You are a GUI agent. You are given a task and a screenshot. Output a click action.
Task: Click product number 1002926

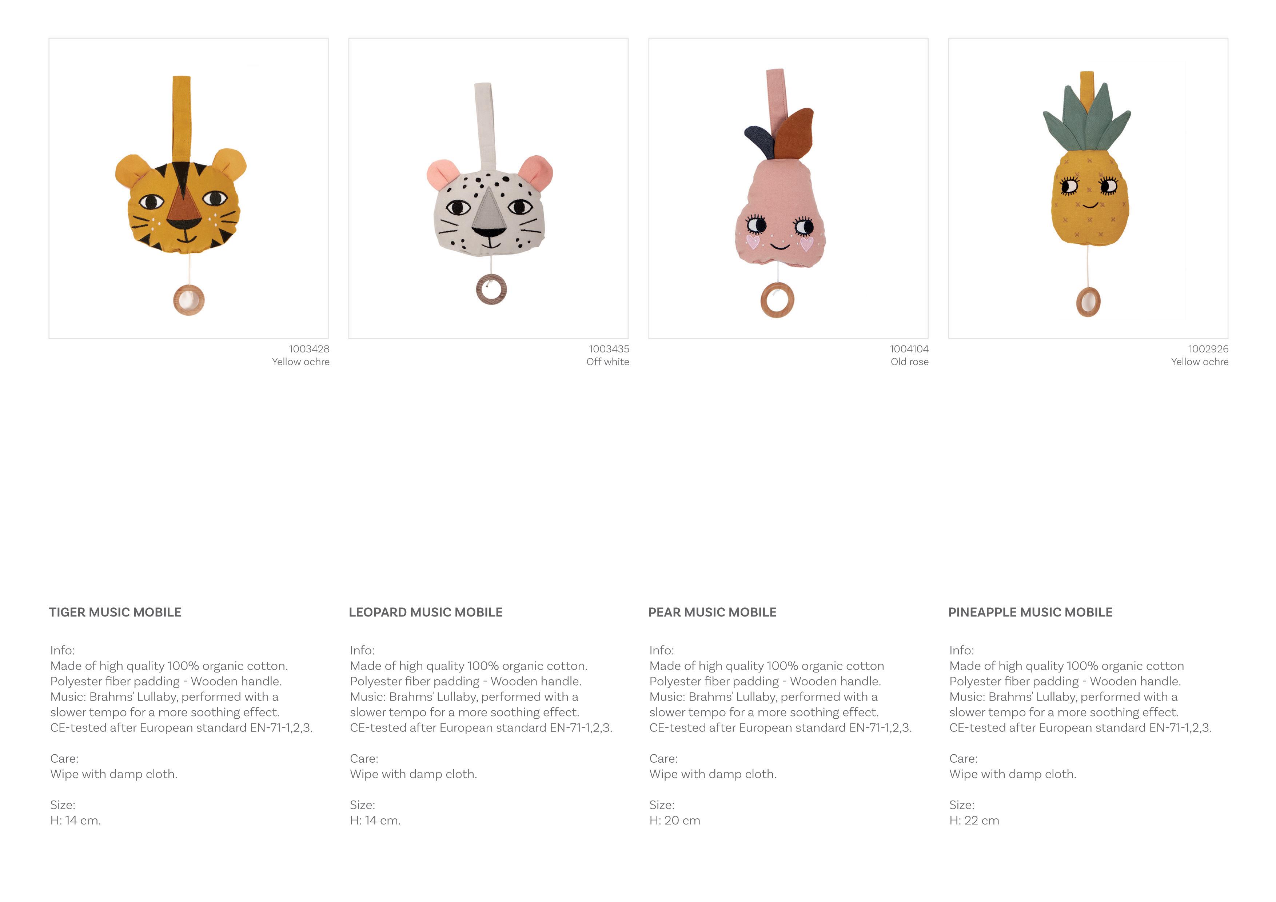pos(1208,349)
